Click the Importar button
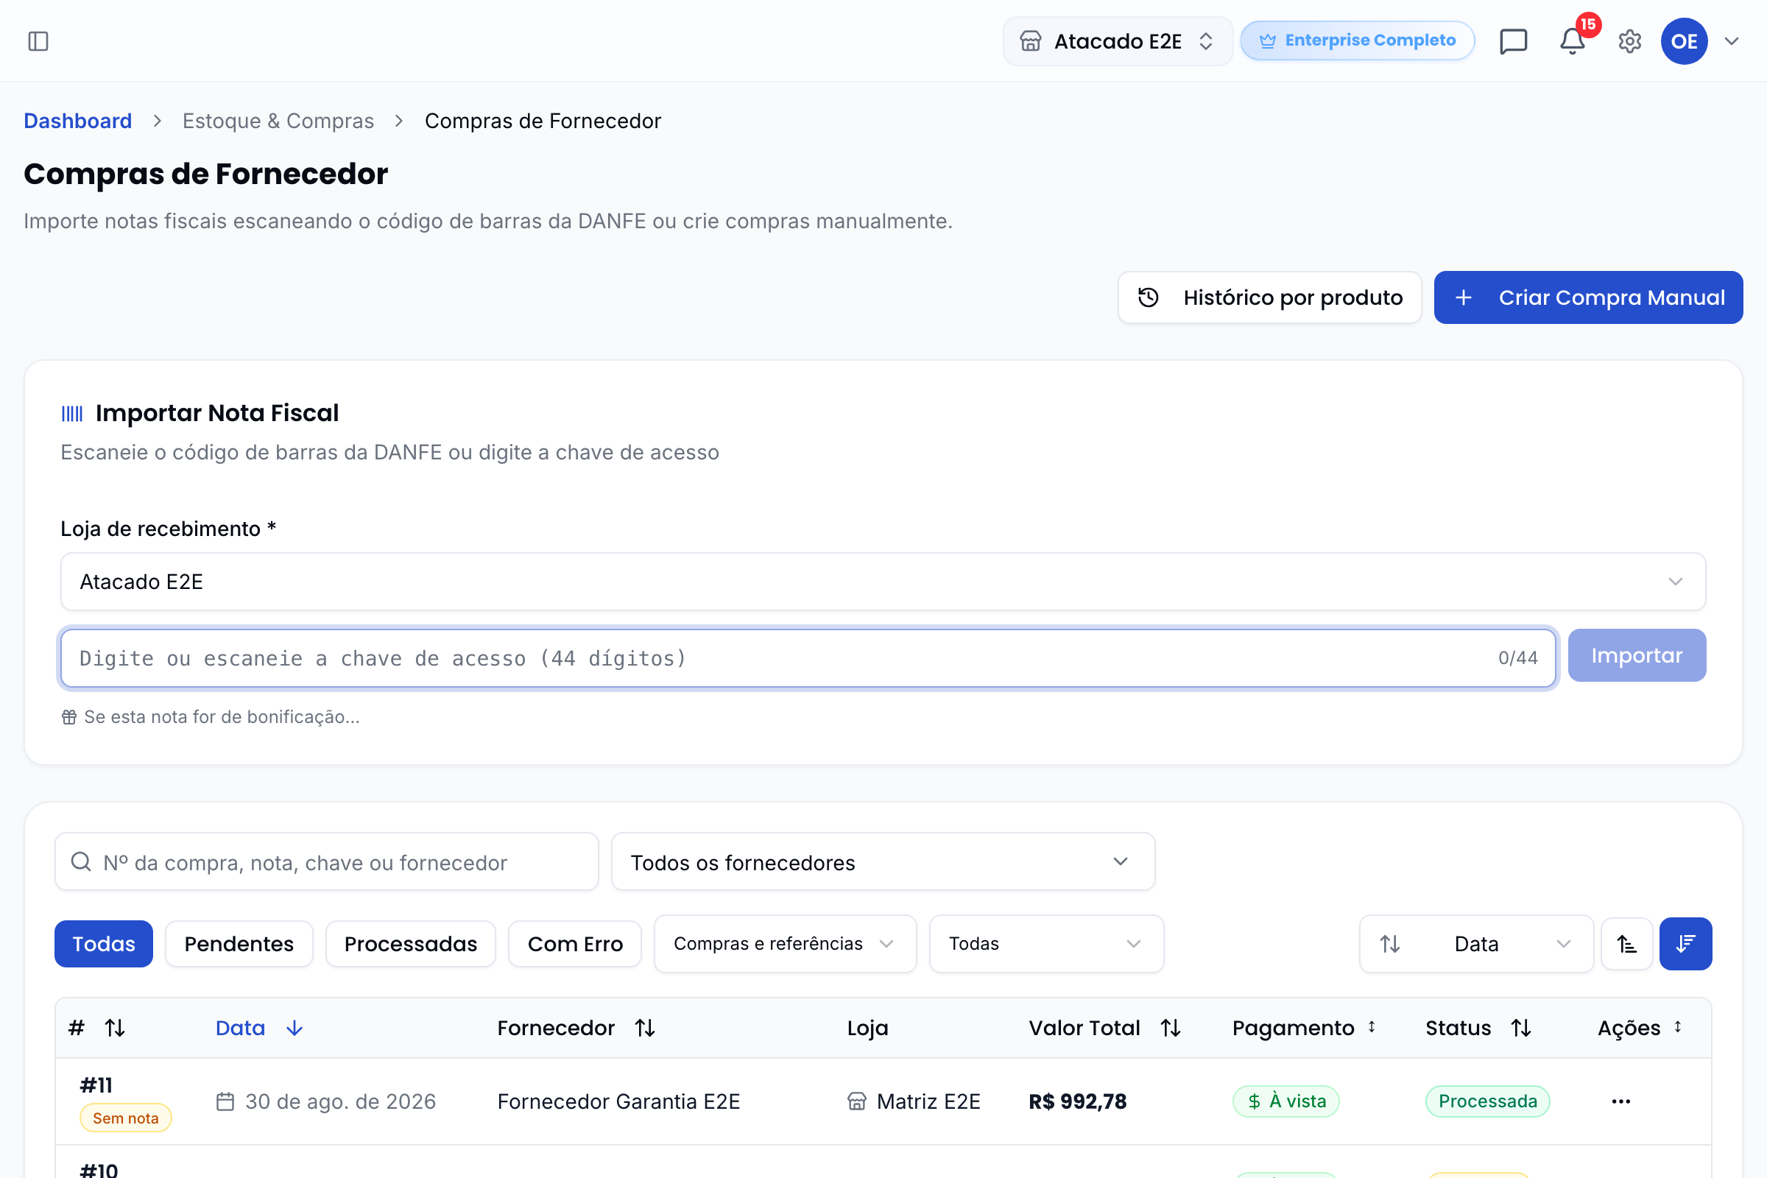 (x=1636, y=656)
